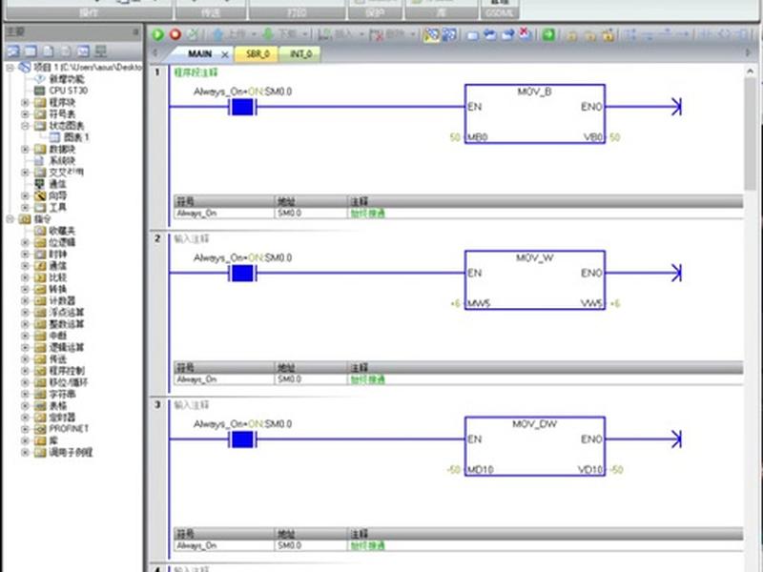
Task: Expand the PROFINET instructions folder
Action: coord(25,429)
